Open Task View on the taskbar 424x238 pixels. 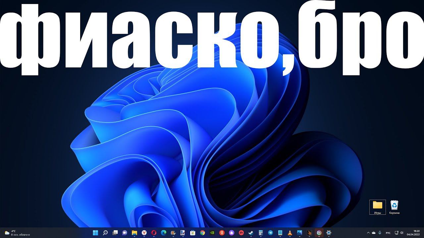coord(115,233)
